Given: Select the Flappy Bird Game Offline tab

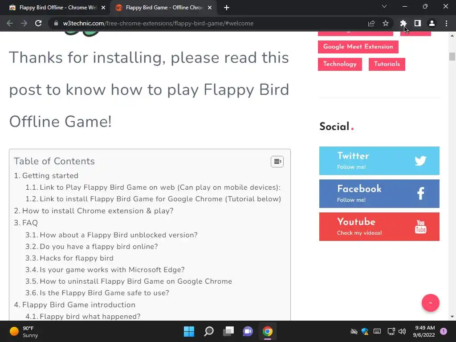Looking at the screenshot, I should (163, 8).
